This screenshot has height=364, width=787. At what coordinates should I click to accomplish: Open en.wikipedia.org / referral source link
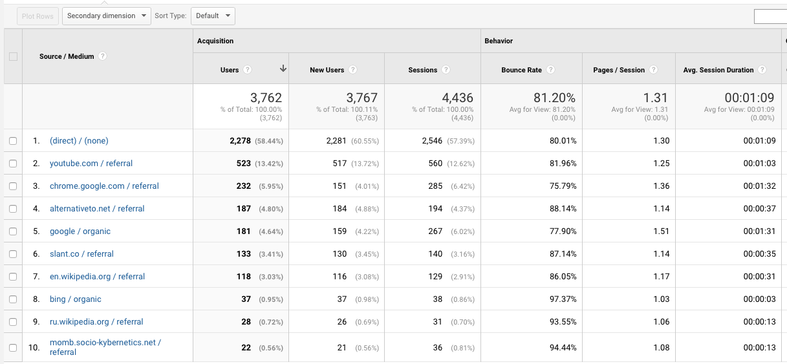[97, 277]
